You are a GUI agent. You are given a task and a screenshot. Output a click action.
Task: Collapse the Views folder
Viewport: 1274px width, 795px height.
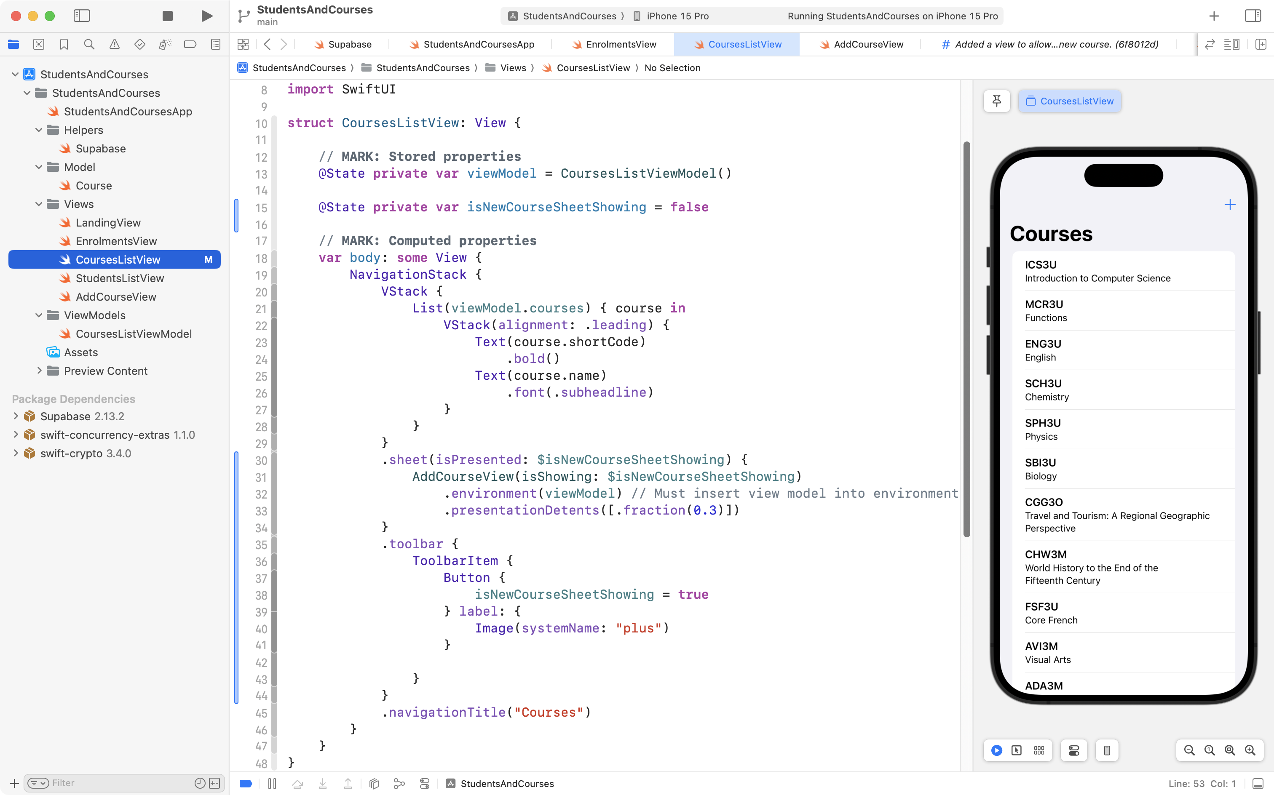pos(38,204)
